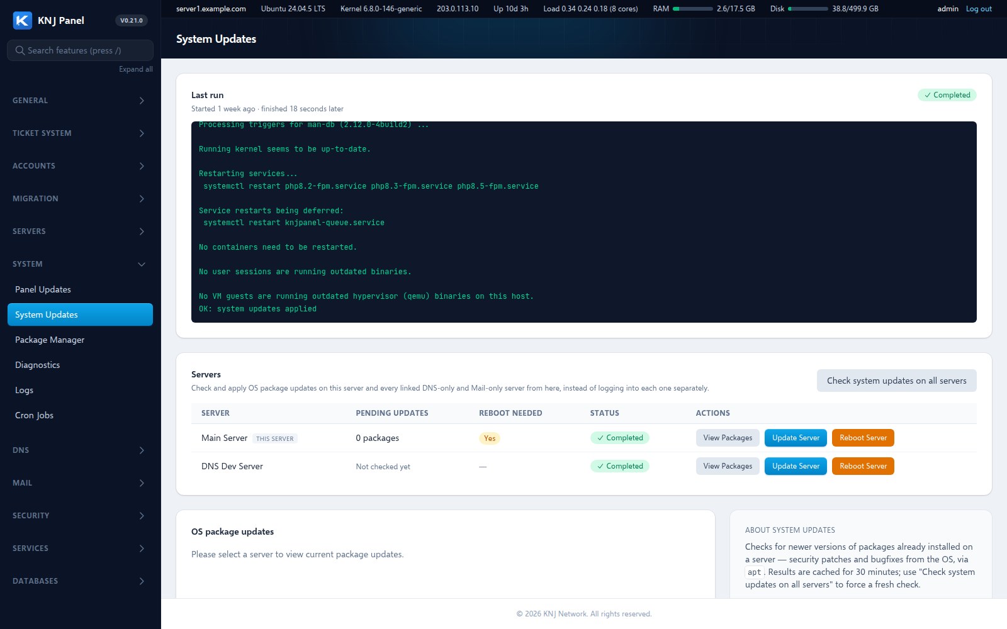The height and width of the screenshot is (629, 1007).
Task: Click Check system updates on all servers
Action: click(897, 381)
